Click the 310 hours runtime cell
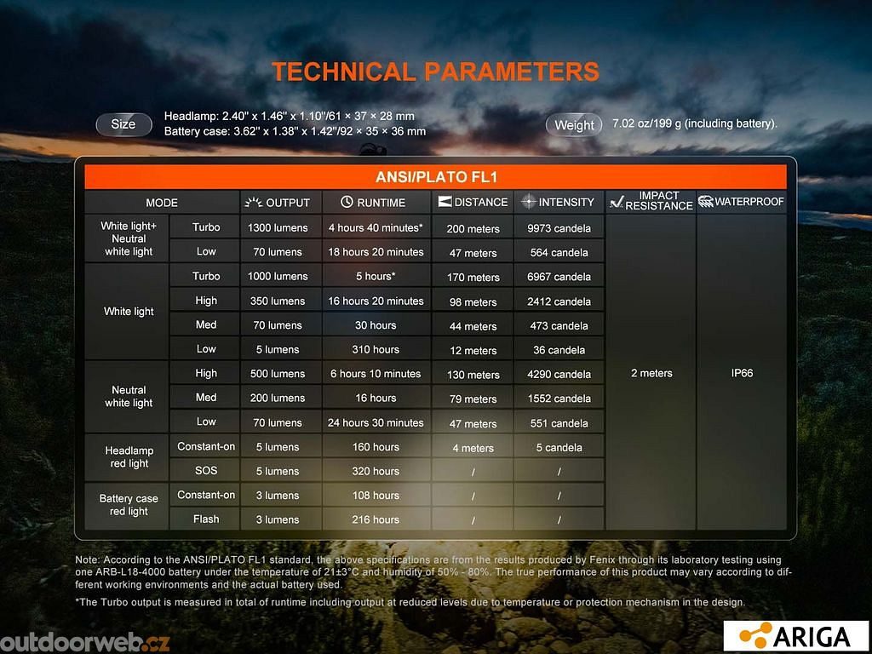This screenshot has width=872, height=654. coord(376,349)
